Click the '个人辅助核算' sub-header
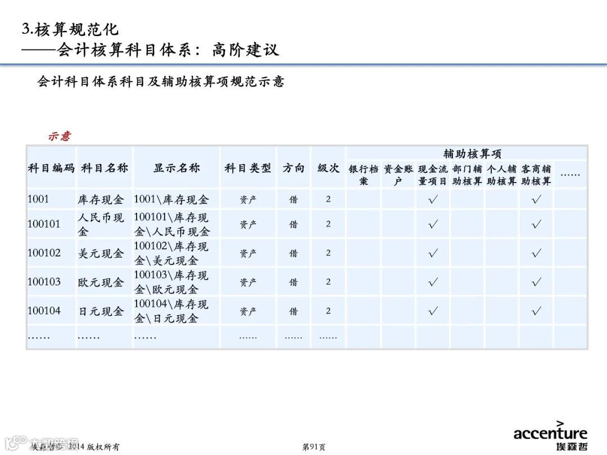Viewport: 607px width, 455px height. [x=502, y=175]
